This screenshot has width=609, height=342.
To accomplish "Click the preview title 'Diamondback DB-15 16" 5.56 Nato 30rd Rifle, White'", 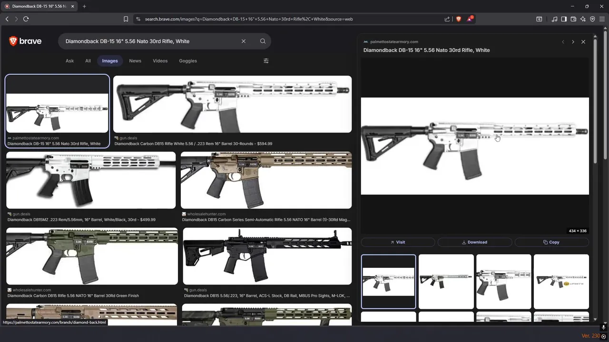I will [426, 50].
